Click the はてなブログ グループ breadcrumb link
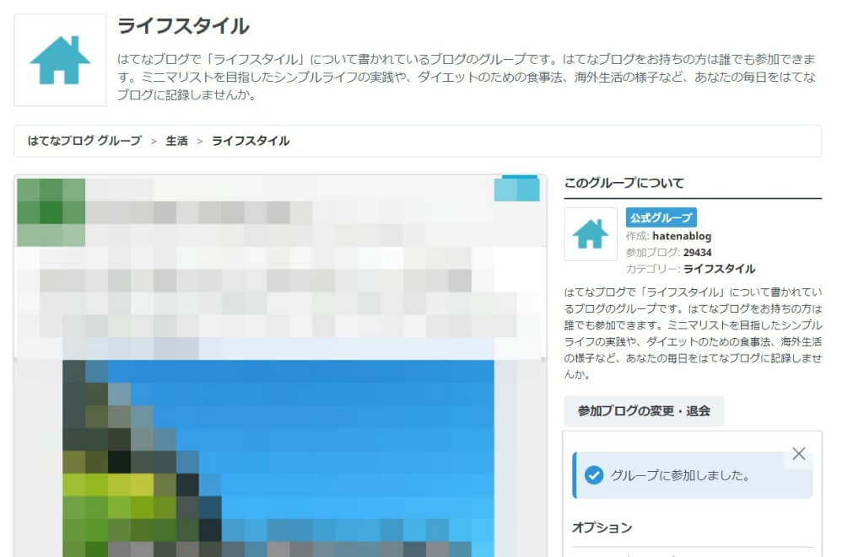The image size is (864, 557). click(84, 142)
